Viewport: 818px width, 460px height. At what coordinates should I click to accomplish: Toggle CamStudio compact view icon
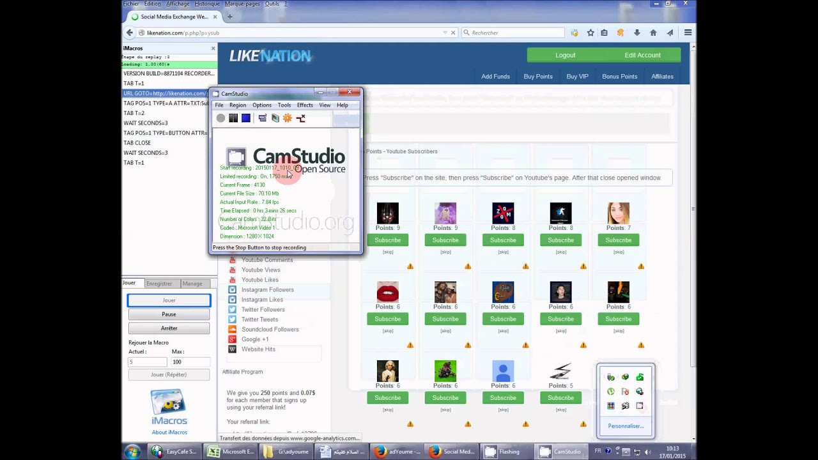263,118
